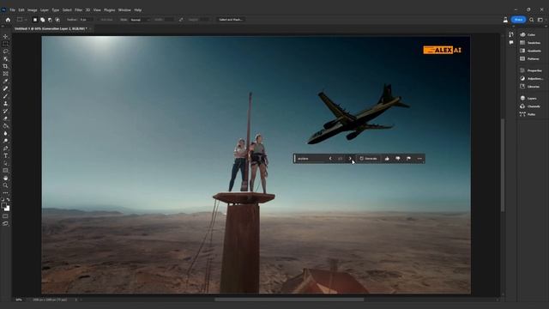Open Discover beaker icon
Screen dimensions: 549x309
tap(505, 20)
